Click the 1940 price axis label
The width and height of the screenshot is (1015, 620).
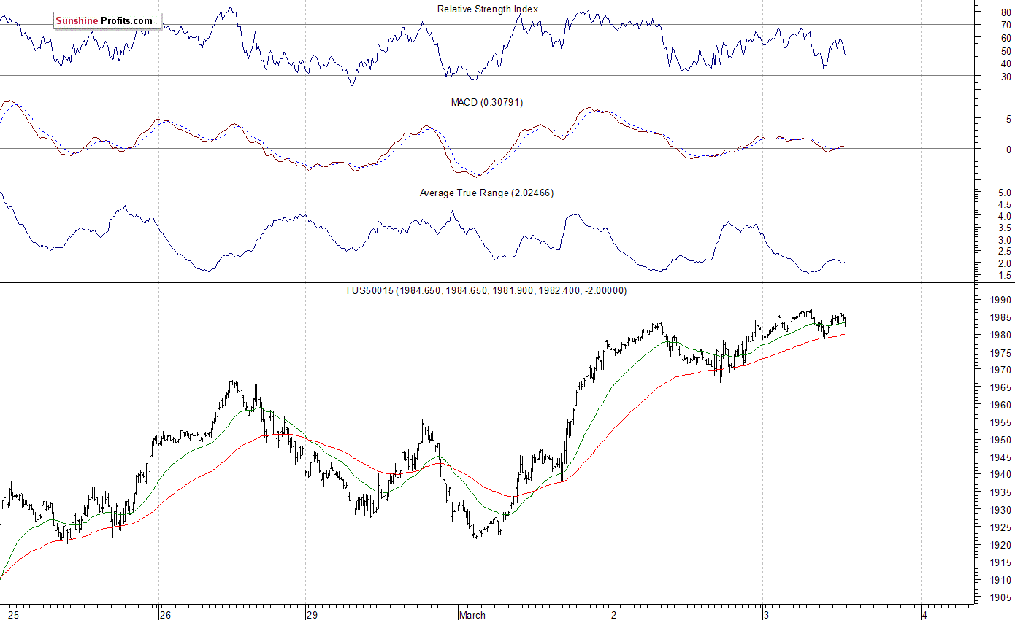coord(1000,474)
